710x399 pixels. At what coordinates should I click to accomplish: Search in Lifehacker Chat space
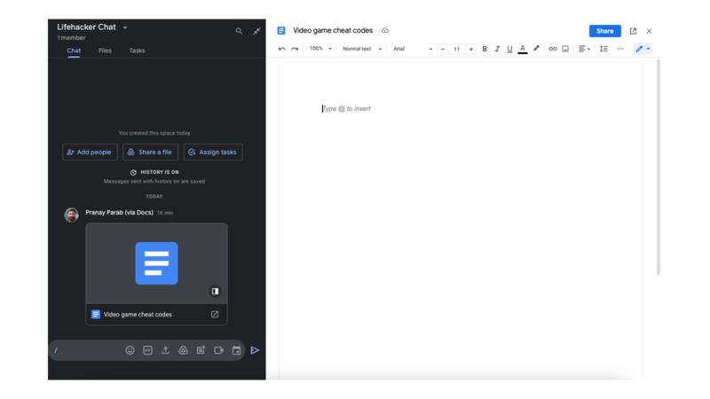tap(239, 31)
